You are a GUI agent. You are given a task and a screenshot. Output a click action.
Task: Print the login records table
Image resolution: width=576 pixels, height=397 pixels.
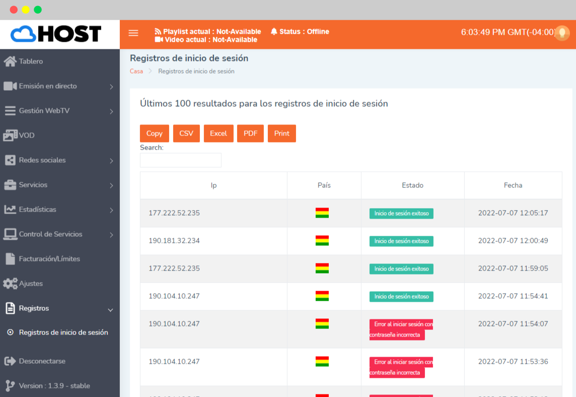[282, 134]
